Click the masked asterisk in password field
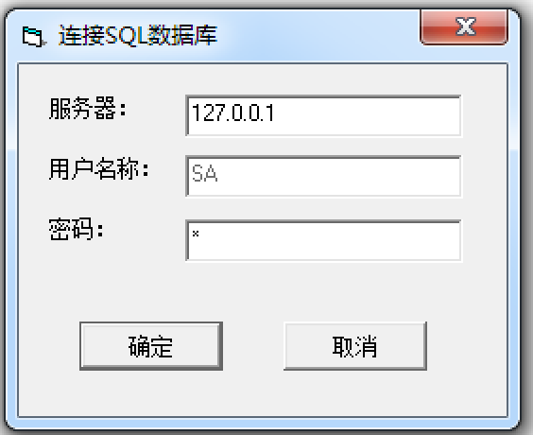The height and width of the screenshot is (435, 533). 196,234
